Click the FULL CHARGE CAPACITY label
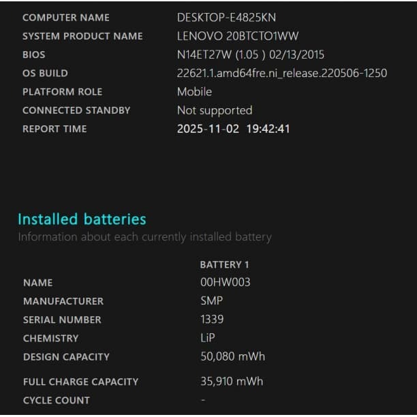 pos(80,382)
